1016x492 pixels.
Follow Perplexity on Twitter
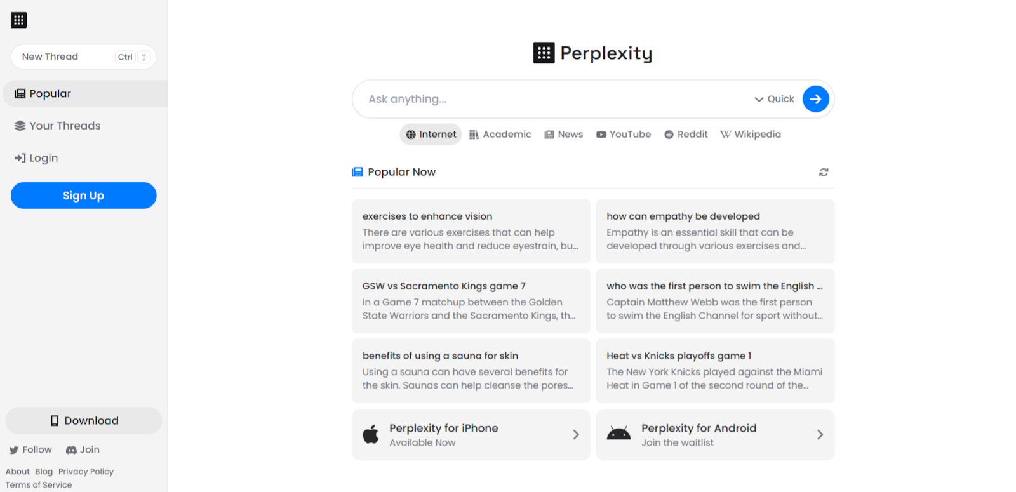pyautogui.click(x=30, y=449)
